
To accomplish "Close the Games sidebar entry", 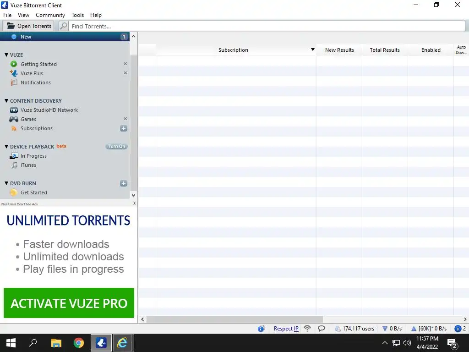I will pos(125,119).
